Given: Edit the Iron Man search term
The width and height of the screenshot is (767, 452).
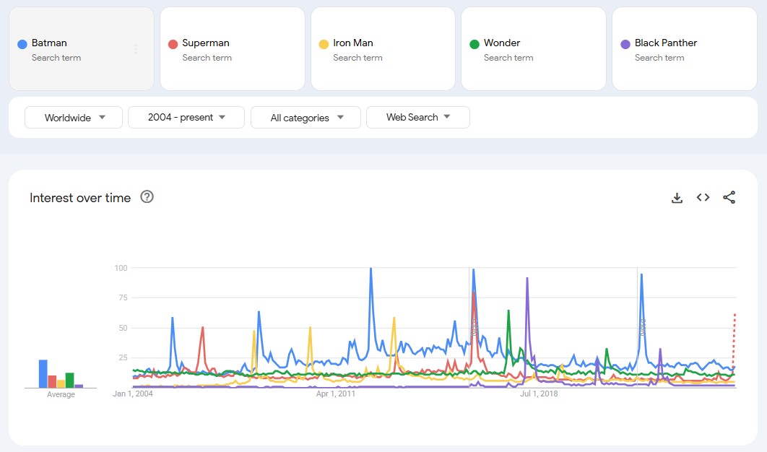Looking at the screenshot, I should tap(353, 43).
